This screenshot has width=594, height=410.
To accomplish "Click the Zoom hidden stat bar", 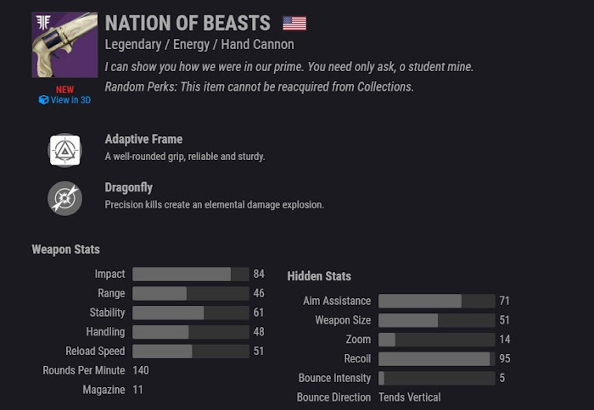I will 436,340.
